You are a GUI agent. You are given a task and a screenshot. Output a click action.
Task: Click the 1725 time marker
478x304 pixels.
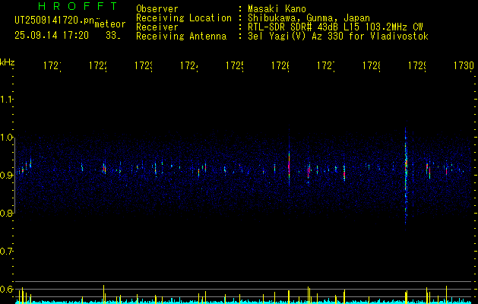235,65
